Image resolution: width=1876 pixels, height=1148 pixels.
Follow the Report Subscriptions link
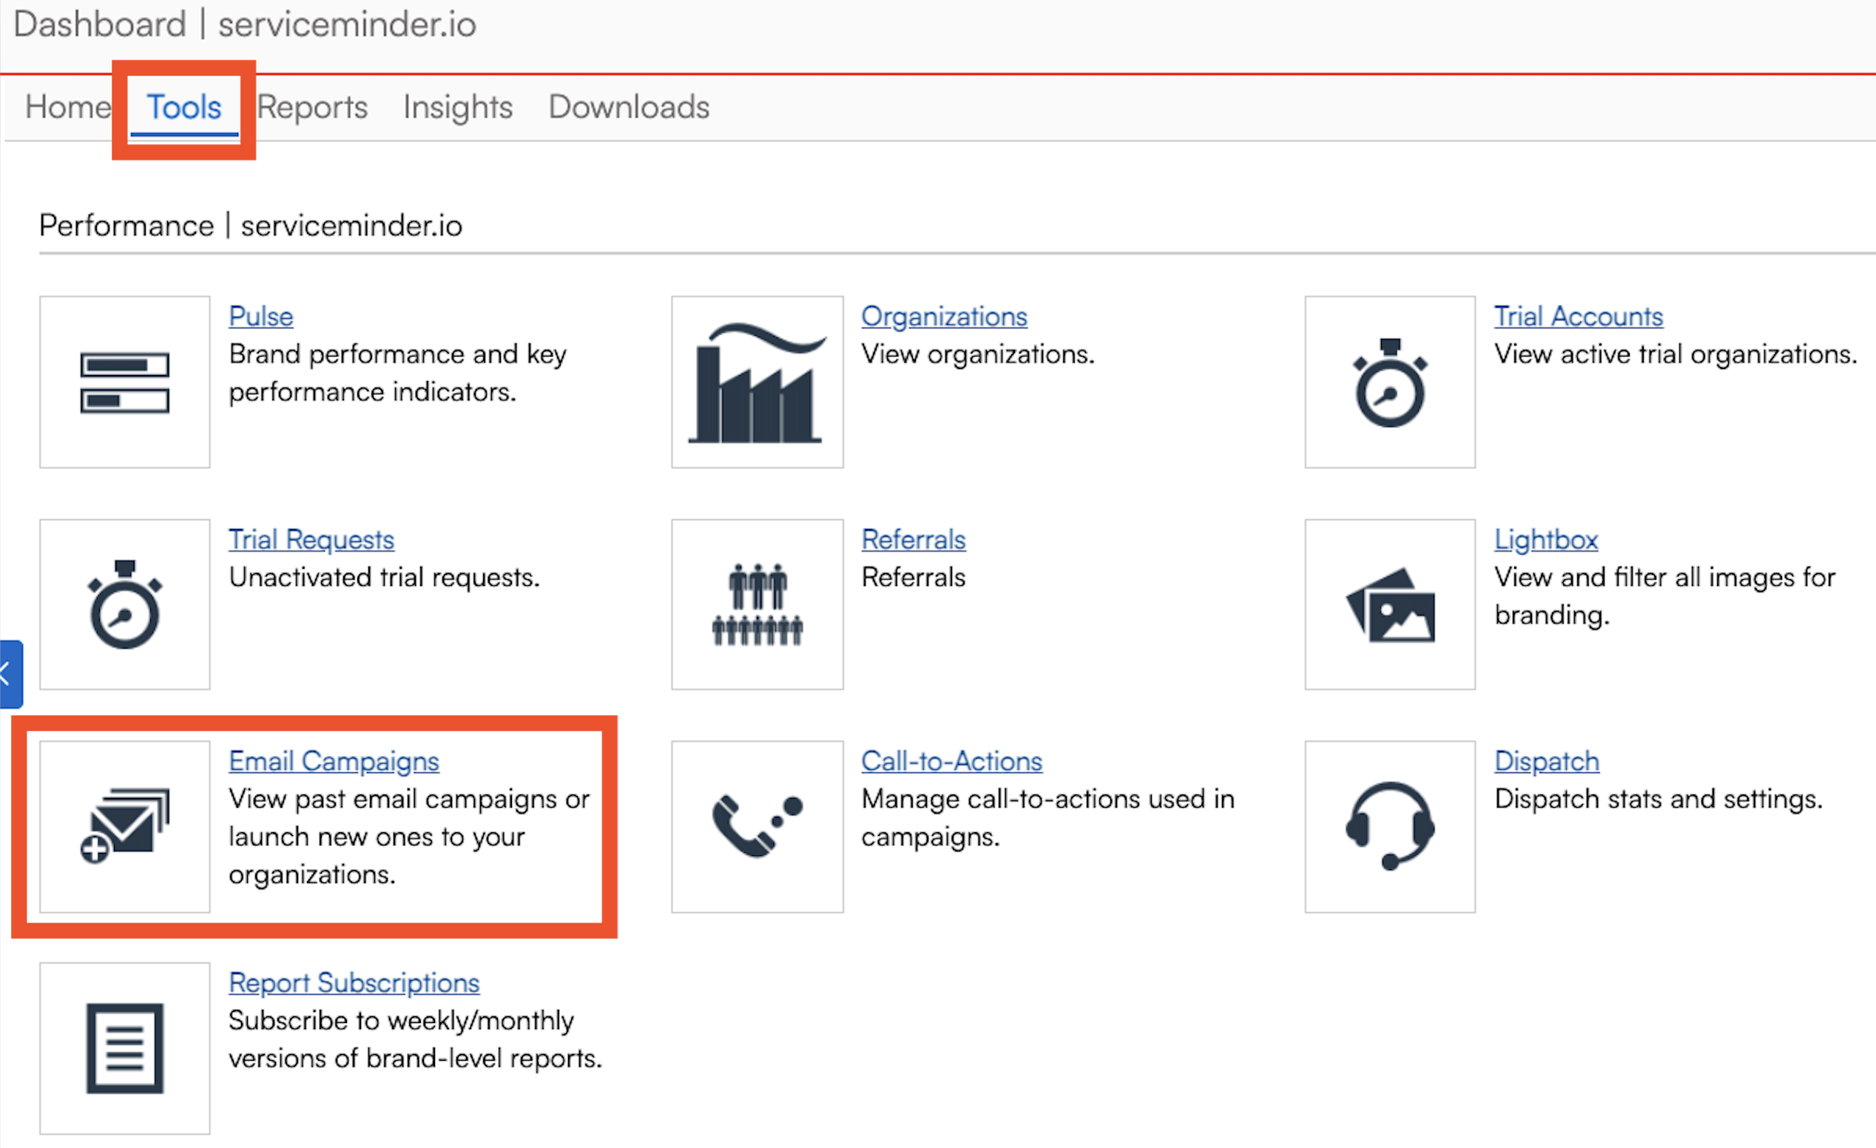[x=354, y=983]
